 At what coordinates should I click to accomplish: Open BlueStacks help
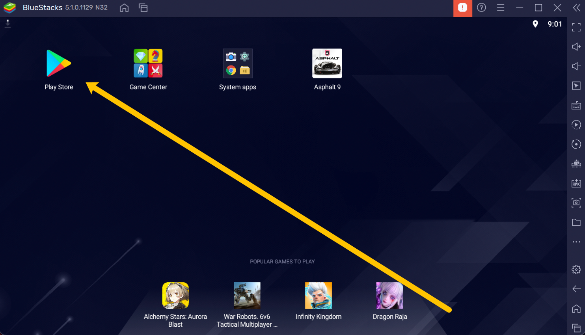[x=481, y=7]
